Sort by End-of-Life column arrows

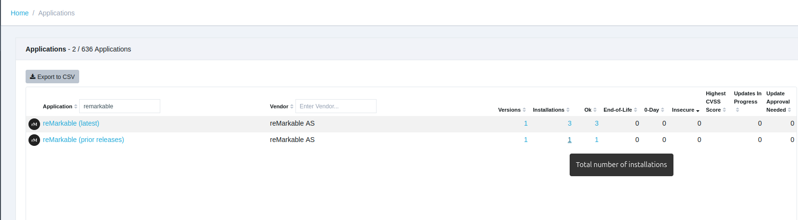coord(635,110)
